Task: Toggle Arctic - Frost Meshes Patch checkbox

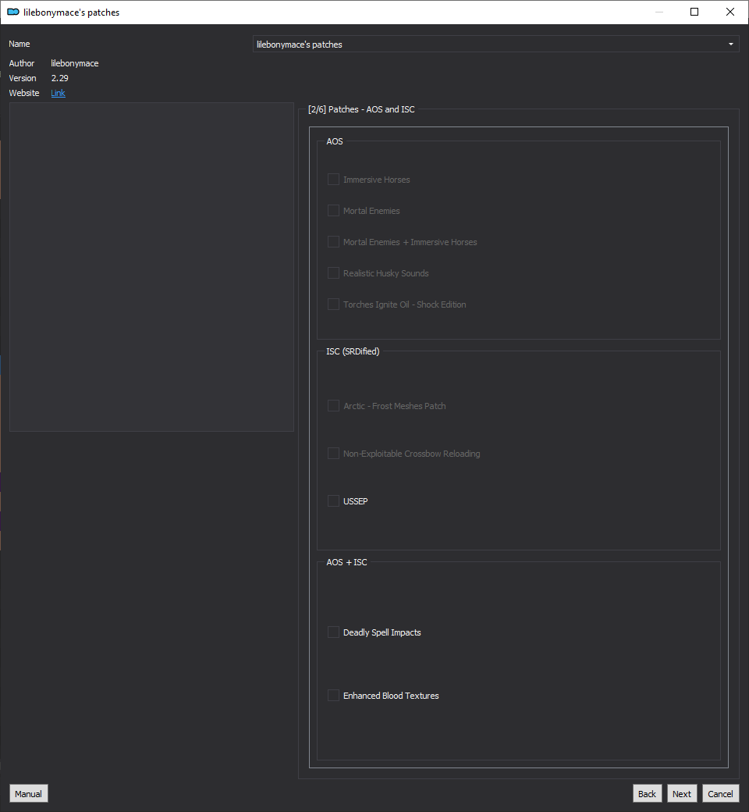Action: 333,406
